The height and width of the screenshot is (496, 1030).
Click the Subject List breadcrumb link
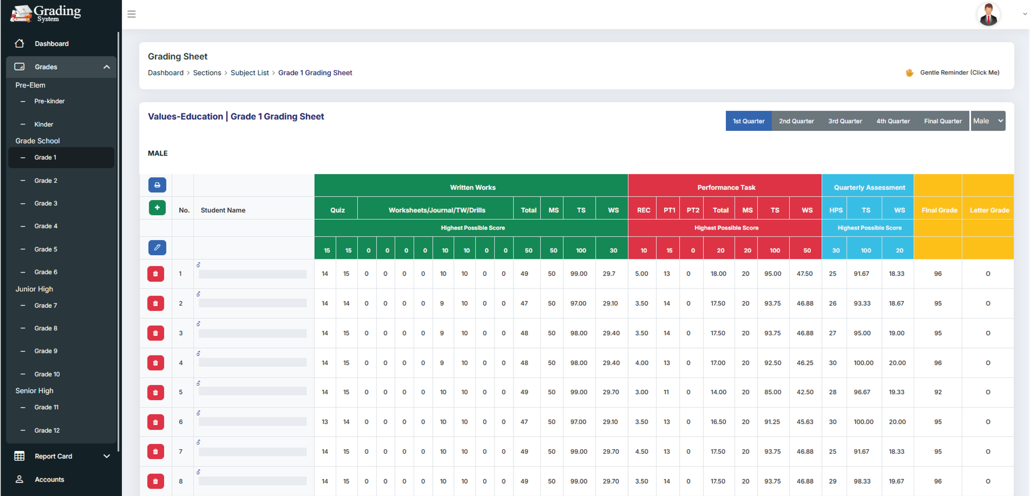point(249,73)
